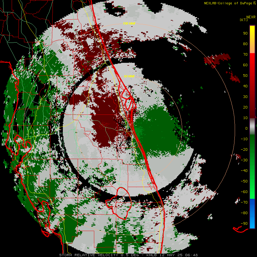Image resolution: width=257 pixels, height=257 pixels.
Task: Click the -40 scale value
Action: coord(244,171)
